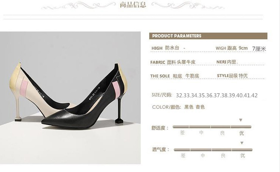The width and height of the screenshot is (280, 172).
Task: Click the size list 32 to 42
Action: point(217,95)
